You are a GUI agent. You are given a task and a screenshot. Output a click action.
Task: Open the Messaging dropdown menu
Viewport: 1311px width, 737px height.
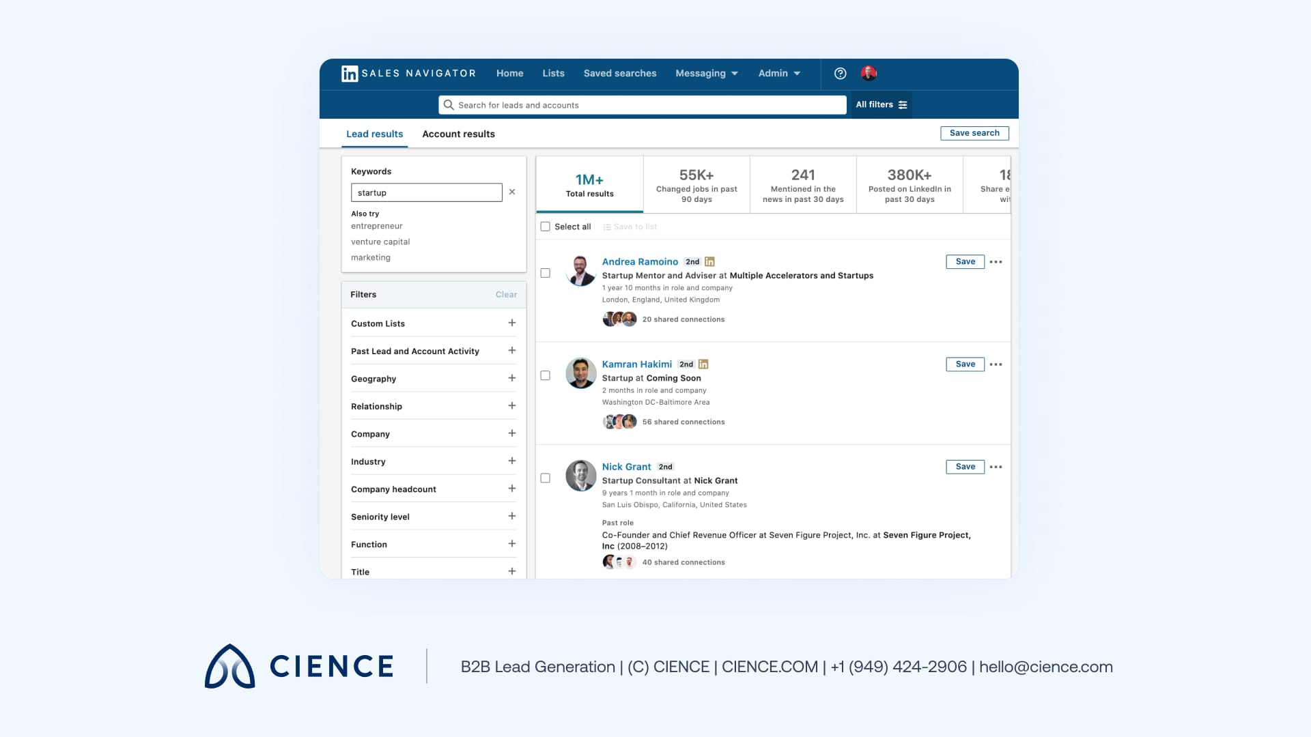click(x=707, y=74)
